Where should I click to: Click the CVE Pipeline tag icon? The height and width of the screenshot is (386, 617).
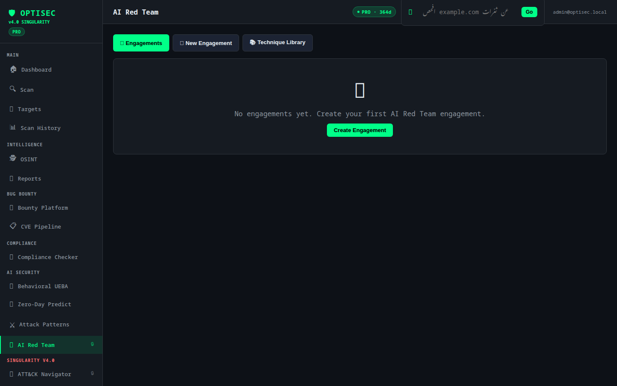click(13, 226)
